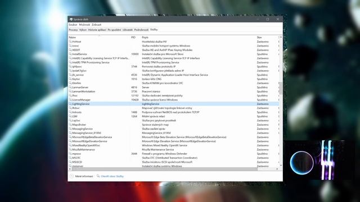360x202 pixels.
Task: Click the icon of the LSM row
Action: [x=70, y=116]
